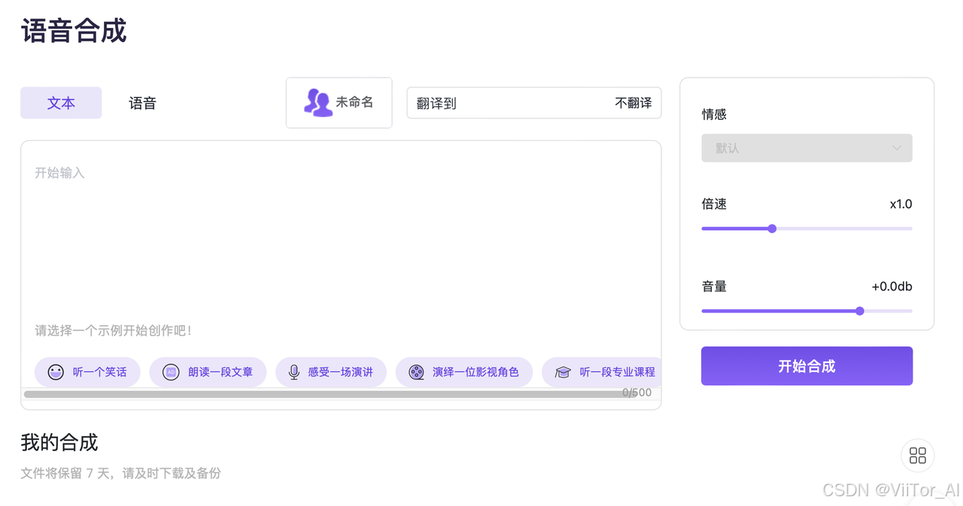963x506 pixels.
Task: Click the chevron arrow in the 情感 dropdown
Action: click(x=897, y=148)
